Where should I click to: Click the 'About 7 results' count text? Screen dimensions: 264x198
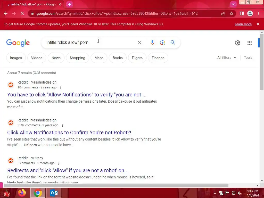(x=31, y=73)
